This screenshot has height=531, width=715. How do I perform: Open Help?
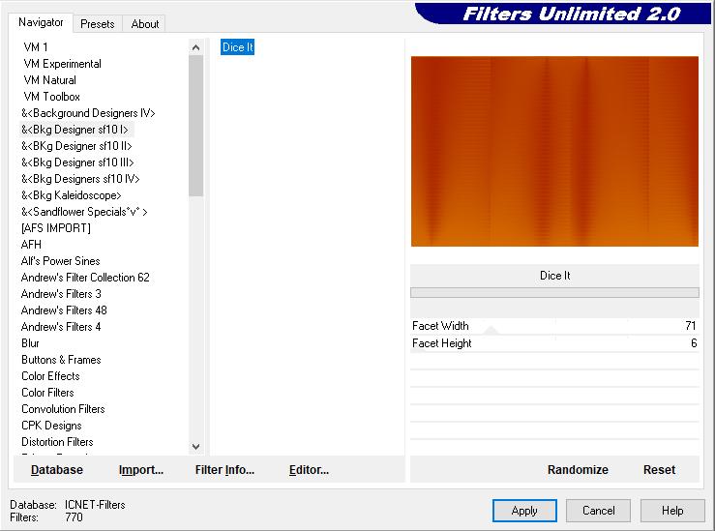pyautogui.click(x=672, y=511)
